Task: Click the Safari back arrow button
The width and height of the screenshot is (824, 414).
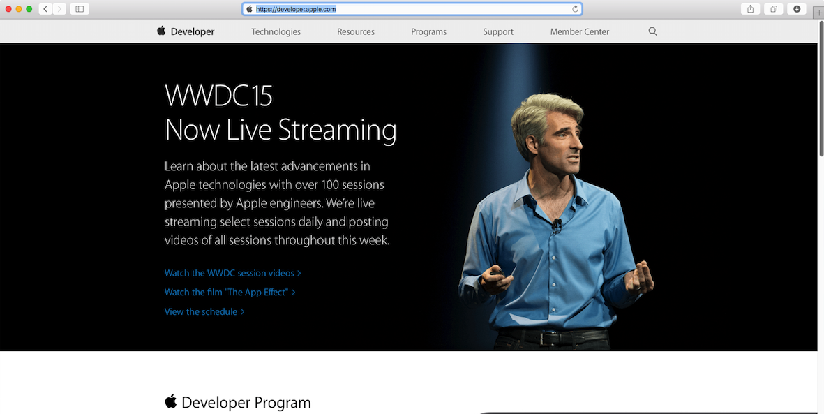Action: tap(45, 9)
